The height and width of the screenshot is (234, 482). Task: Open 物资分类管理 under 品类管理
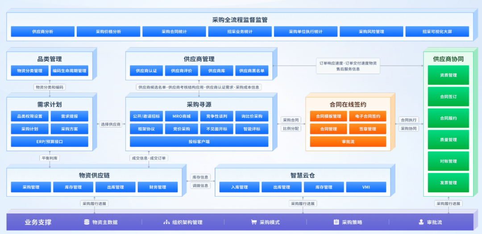[30, 70]
